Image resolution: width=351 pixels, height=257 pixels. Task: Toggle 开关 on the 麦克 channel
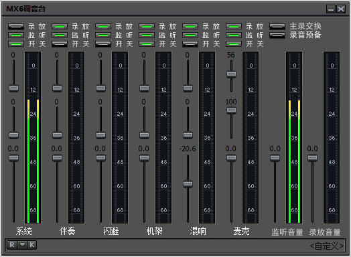(x=234, y=44)
